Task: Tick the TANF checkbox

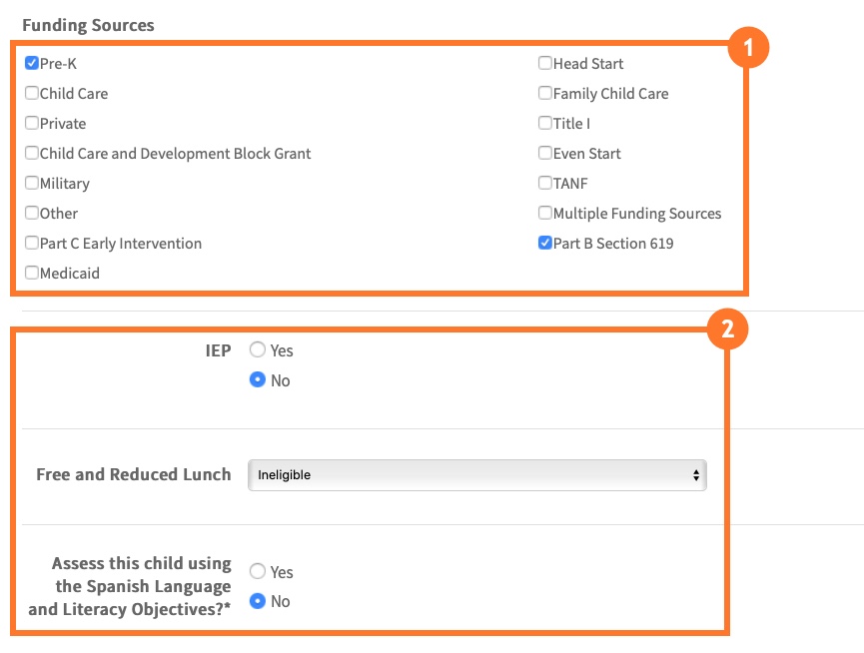Action: tap(545, 184)
